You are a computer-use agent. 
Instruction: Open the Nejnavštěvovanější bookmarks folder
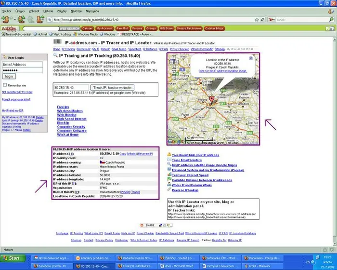[16, 34]
